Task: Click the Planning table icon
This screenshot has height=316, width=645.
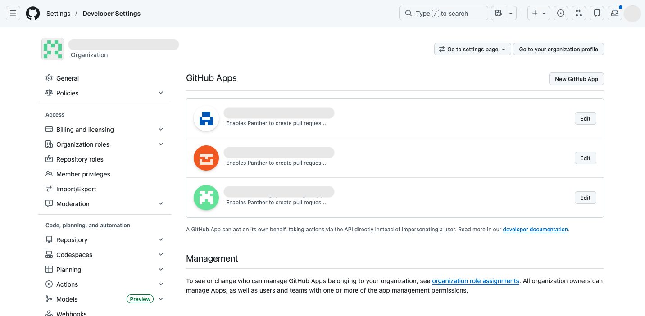Action: pyautogui.click(x=49, y=269)
